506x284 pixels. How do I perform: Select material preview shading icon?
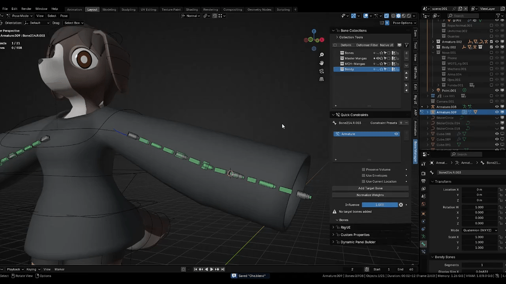(x=403, y=16)
